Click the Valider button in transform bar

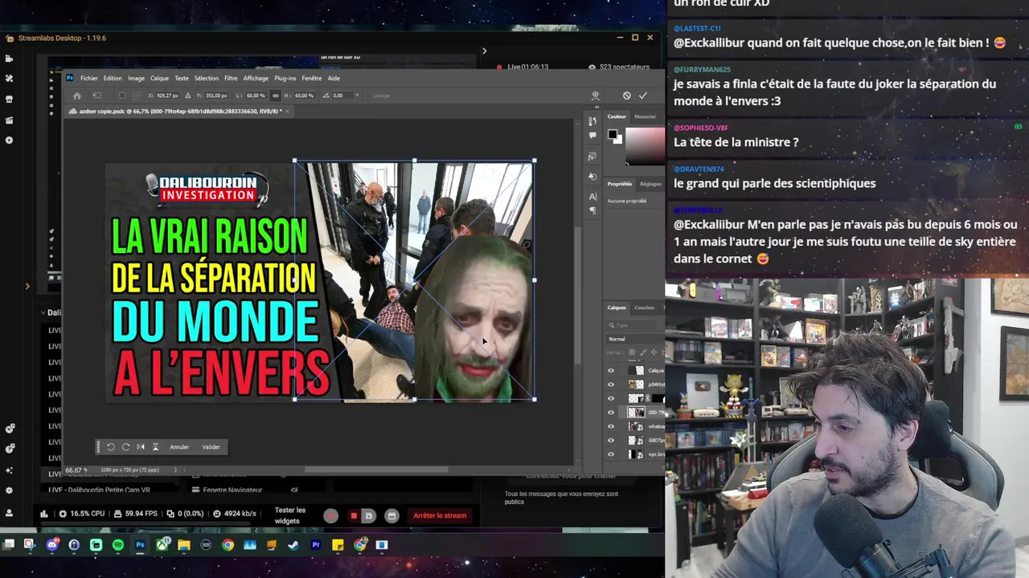211,447
